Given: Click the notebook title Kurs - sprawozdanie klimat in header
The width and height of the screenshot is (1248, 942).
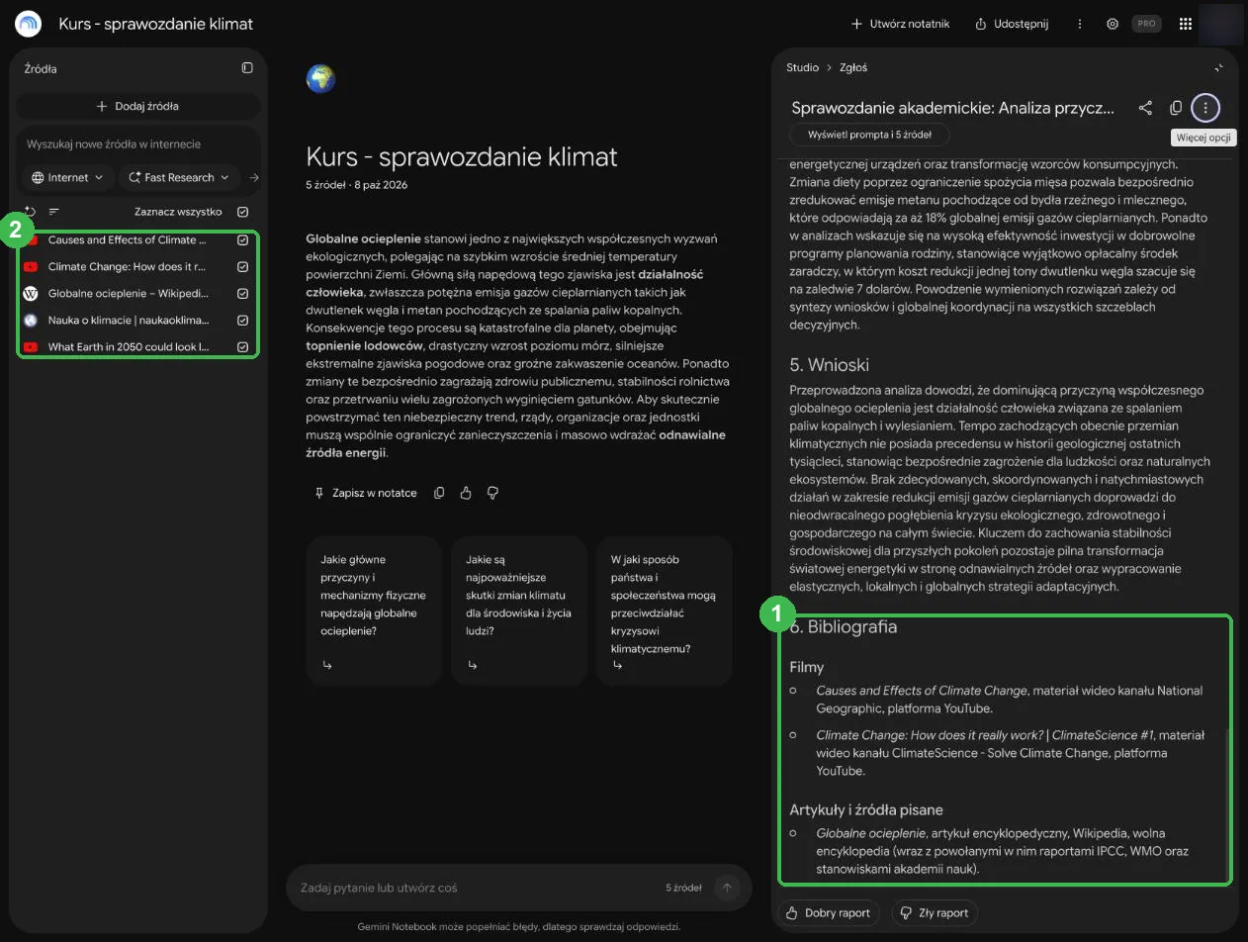Looking at the screenshot, I should tap(156, 24).
